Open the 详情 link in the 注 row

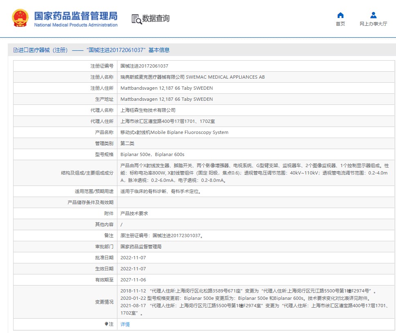coord(125,324)
